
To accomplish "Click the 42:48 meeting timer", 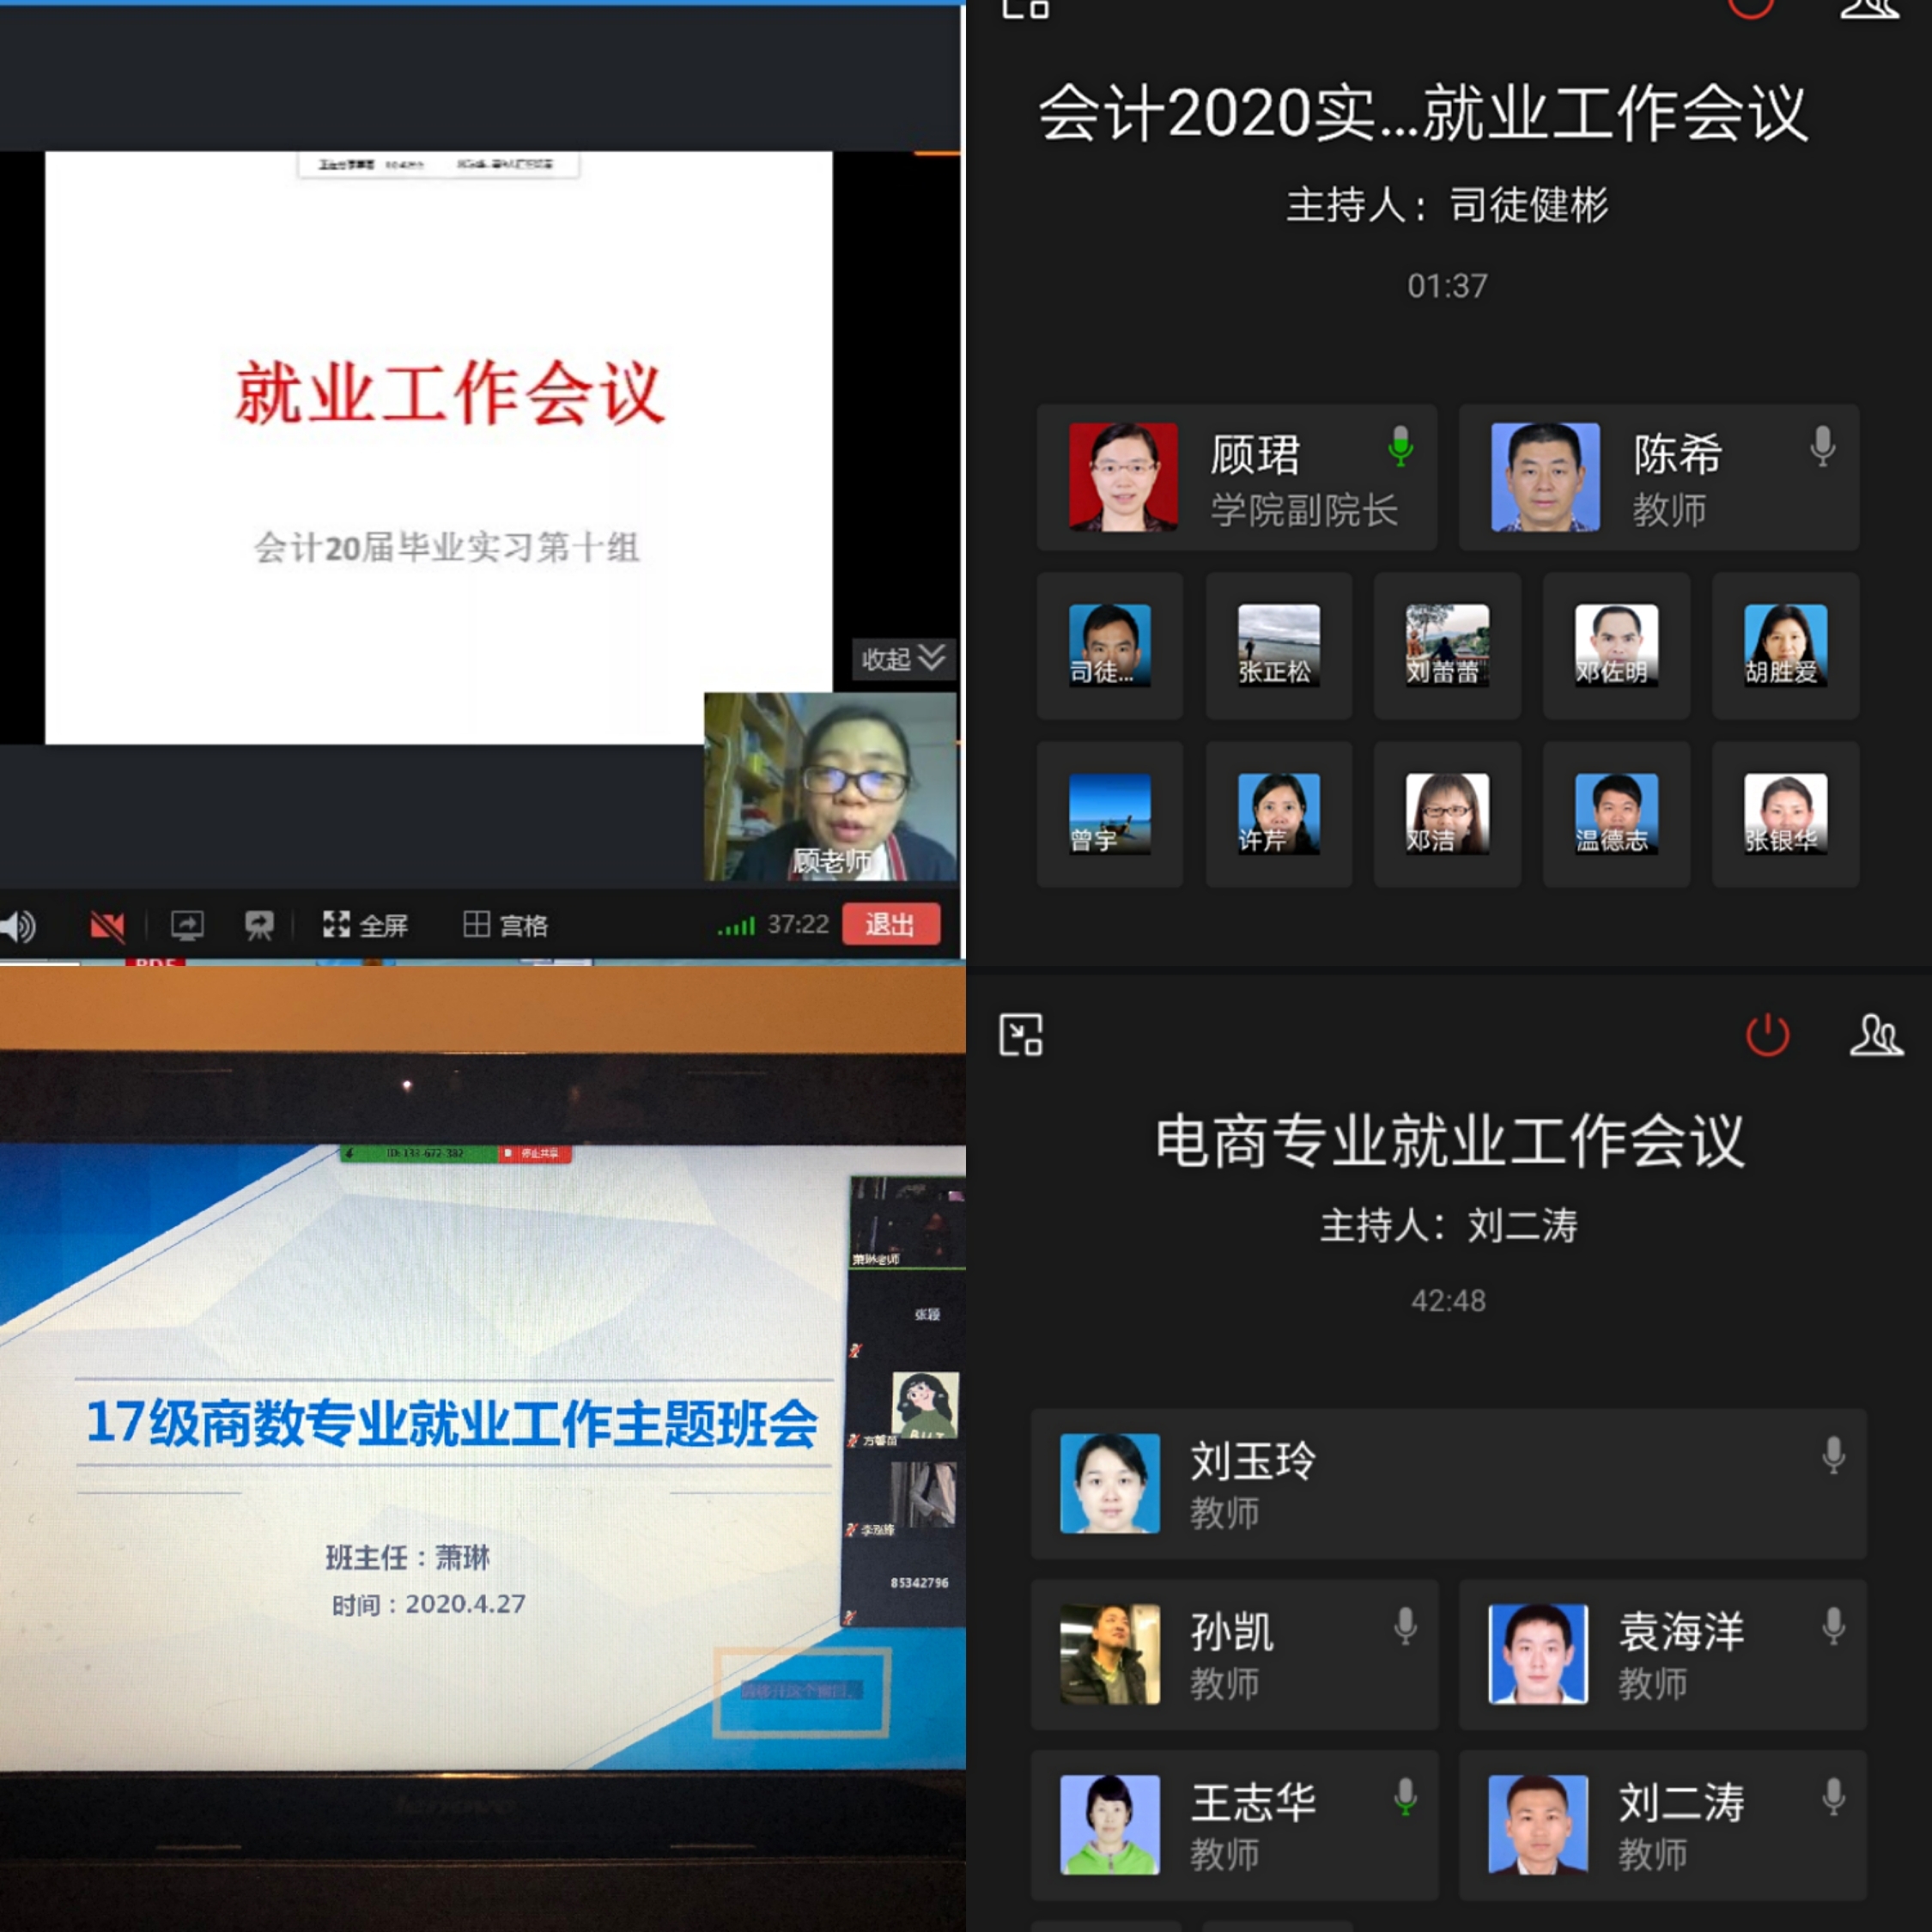I will (1449, 1301).
